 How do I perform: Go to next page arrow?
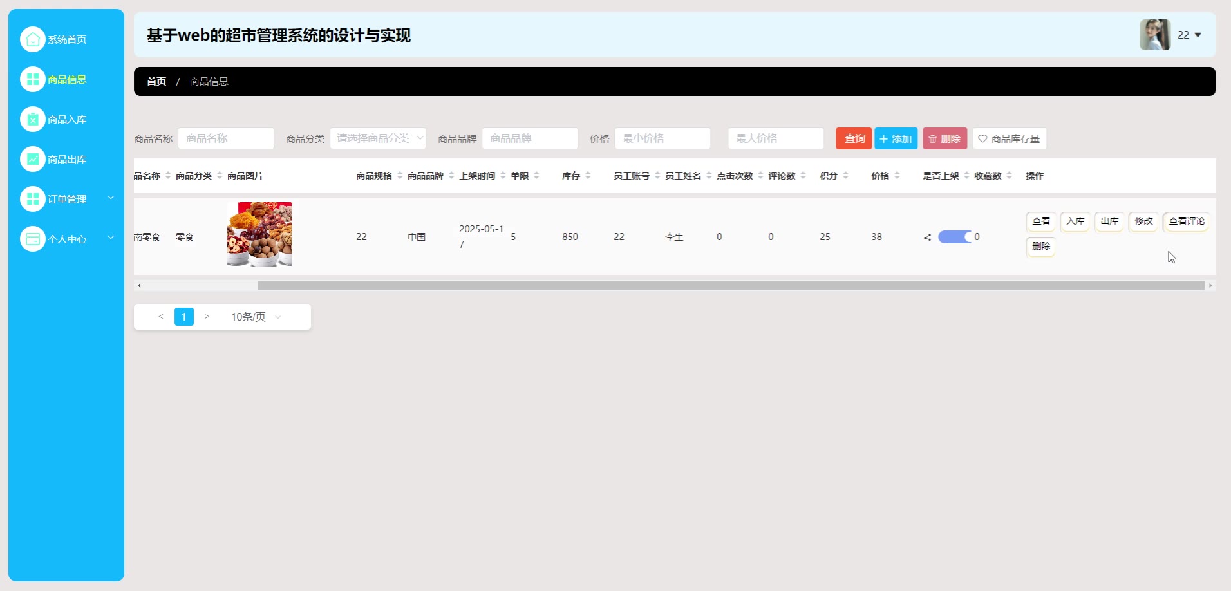click(207, 316)
